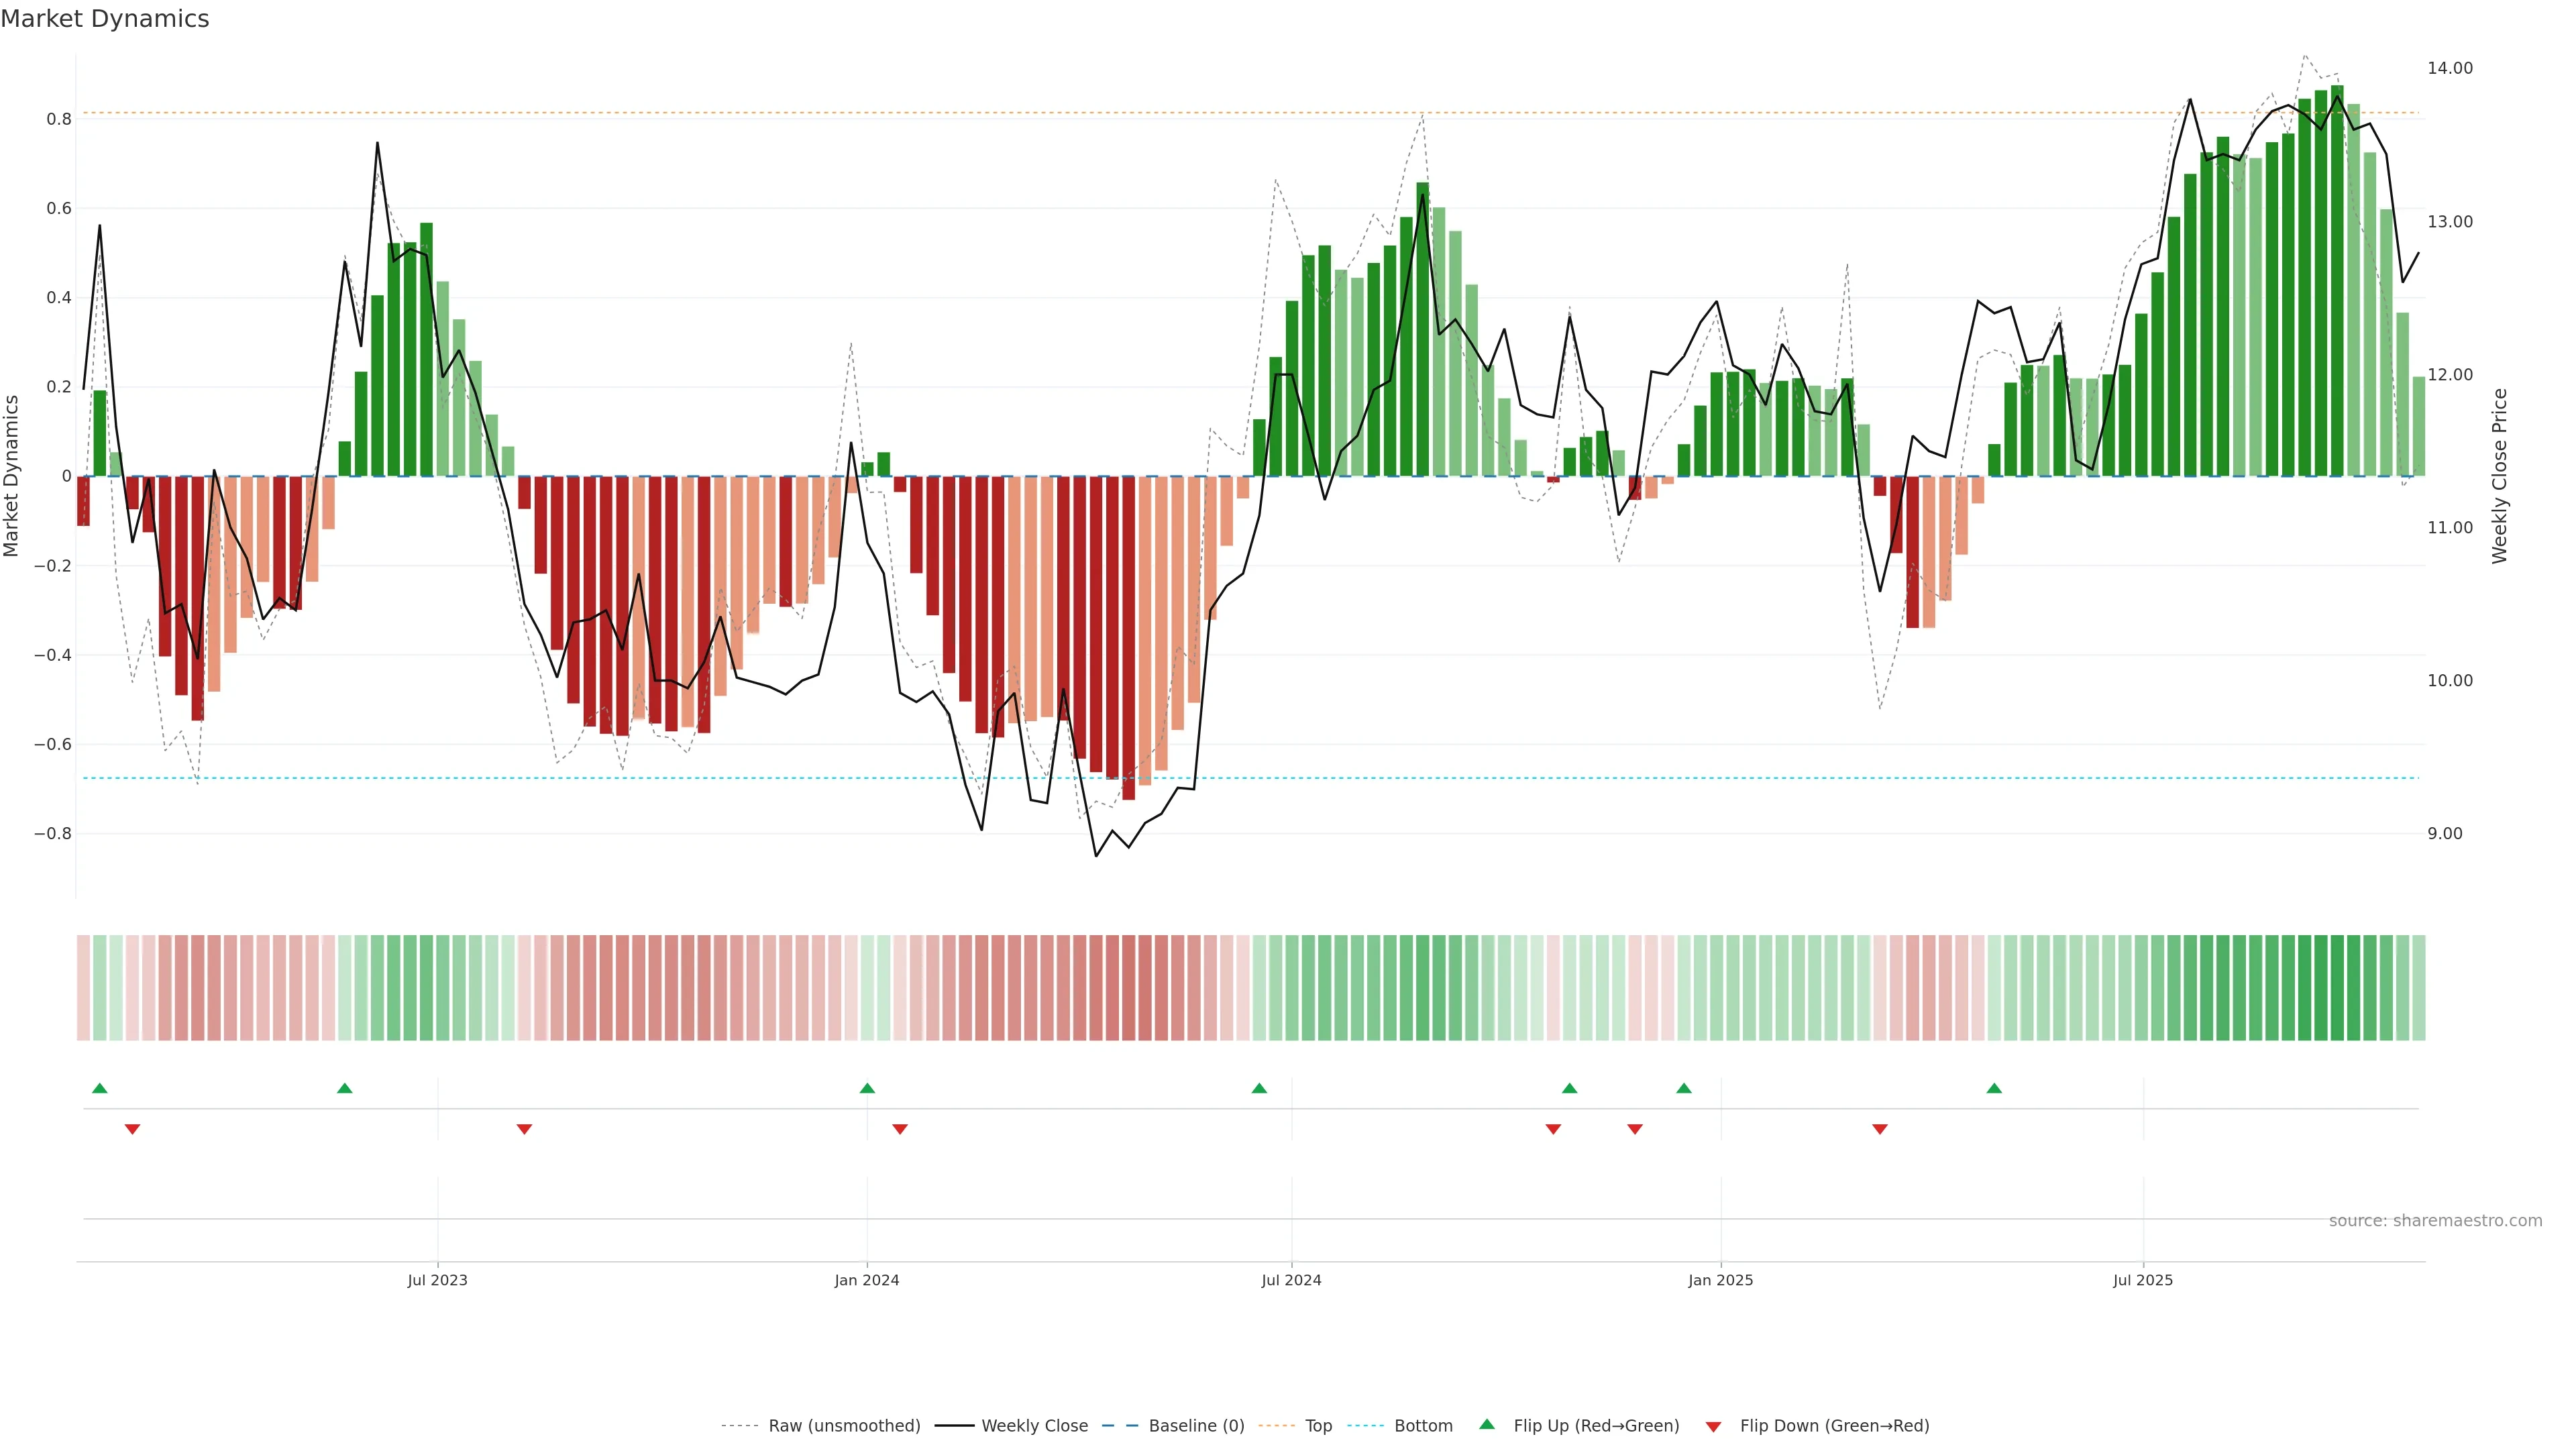Click the Flip Up green triangle legend icon
Screen dimensions: 2576x1449
[1486, 1424]
